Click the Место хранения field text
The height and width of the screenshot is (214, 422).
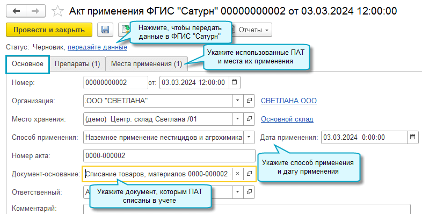158,119
